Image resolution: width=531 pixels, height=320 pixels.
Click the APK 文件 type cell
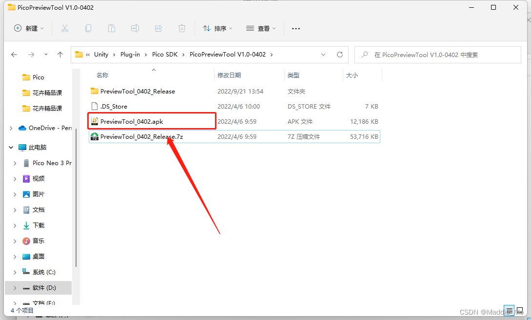pyautogui.click(x=300, y=121)
